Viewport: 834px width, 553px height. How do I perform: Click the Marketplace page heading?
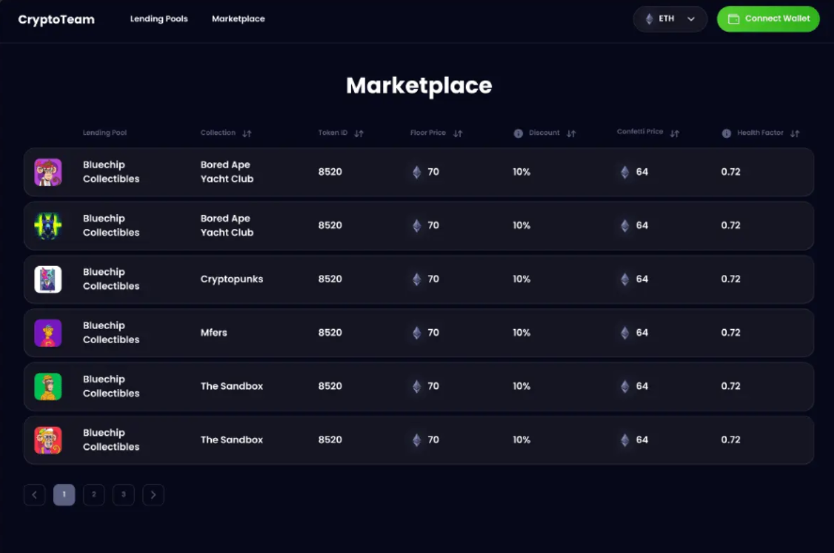[x=419, y=86]
